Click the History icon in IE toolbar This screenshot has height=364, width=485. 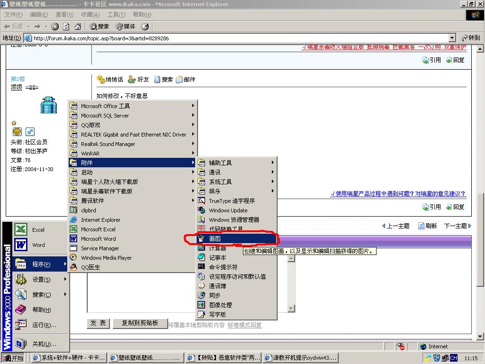click(145, 27)
